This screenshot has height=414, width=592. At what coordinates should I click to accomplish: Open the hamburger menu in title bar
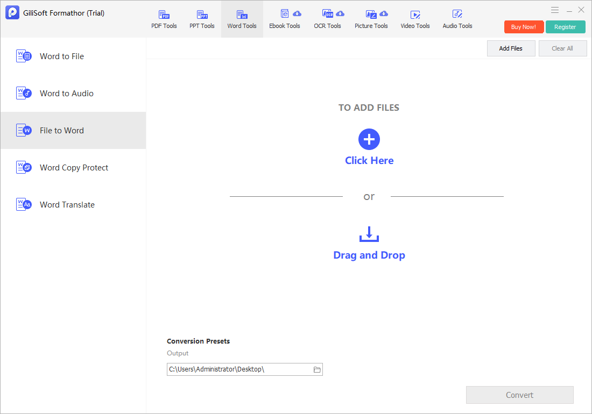point(555,10)
